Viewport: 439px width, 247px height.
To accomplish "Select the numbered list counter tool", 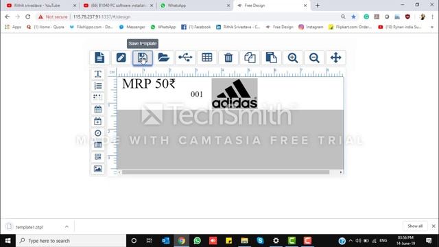I will click(x=97, y=86).
